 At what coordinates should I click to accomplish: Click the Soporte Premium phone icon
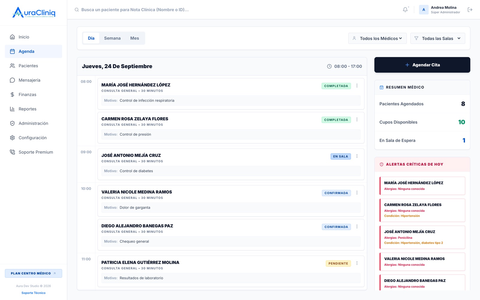(12, 152)
